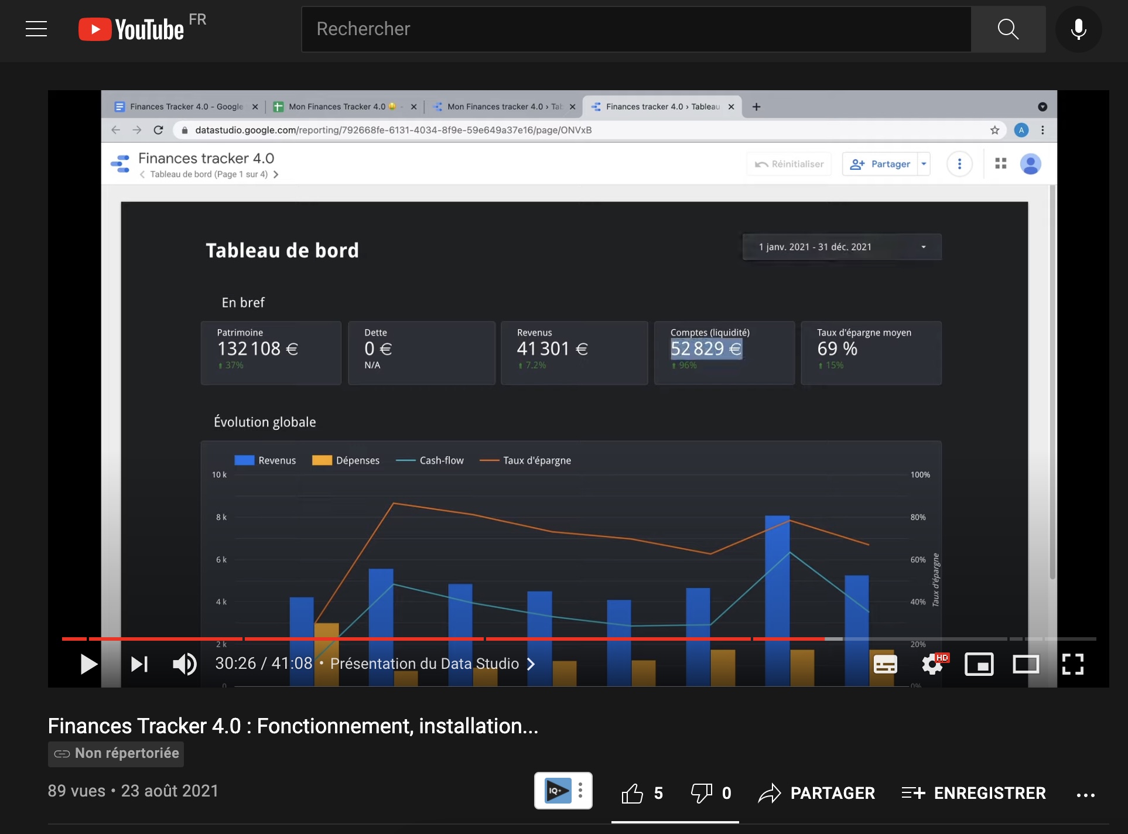Open the YouTube hamburger guide menu
This screenshot has width=1128, height=834.
pos(36,29)
